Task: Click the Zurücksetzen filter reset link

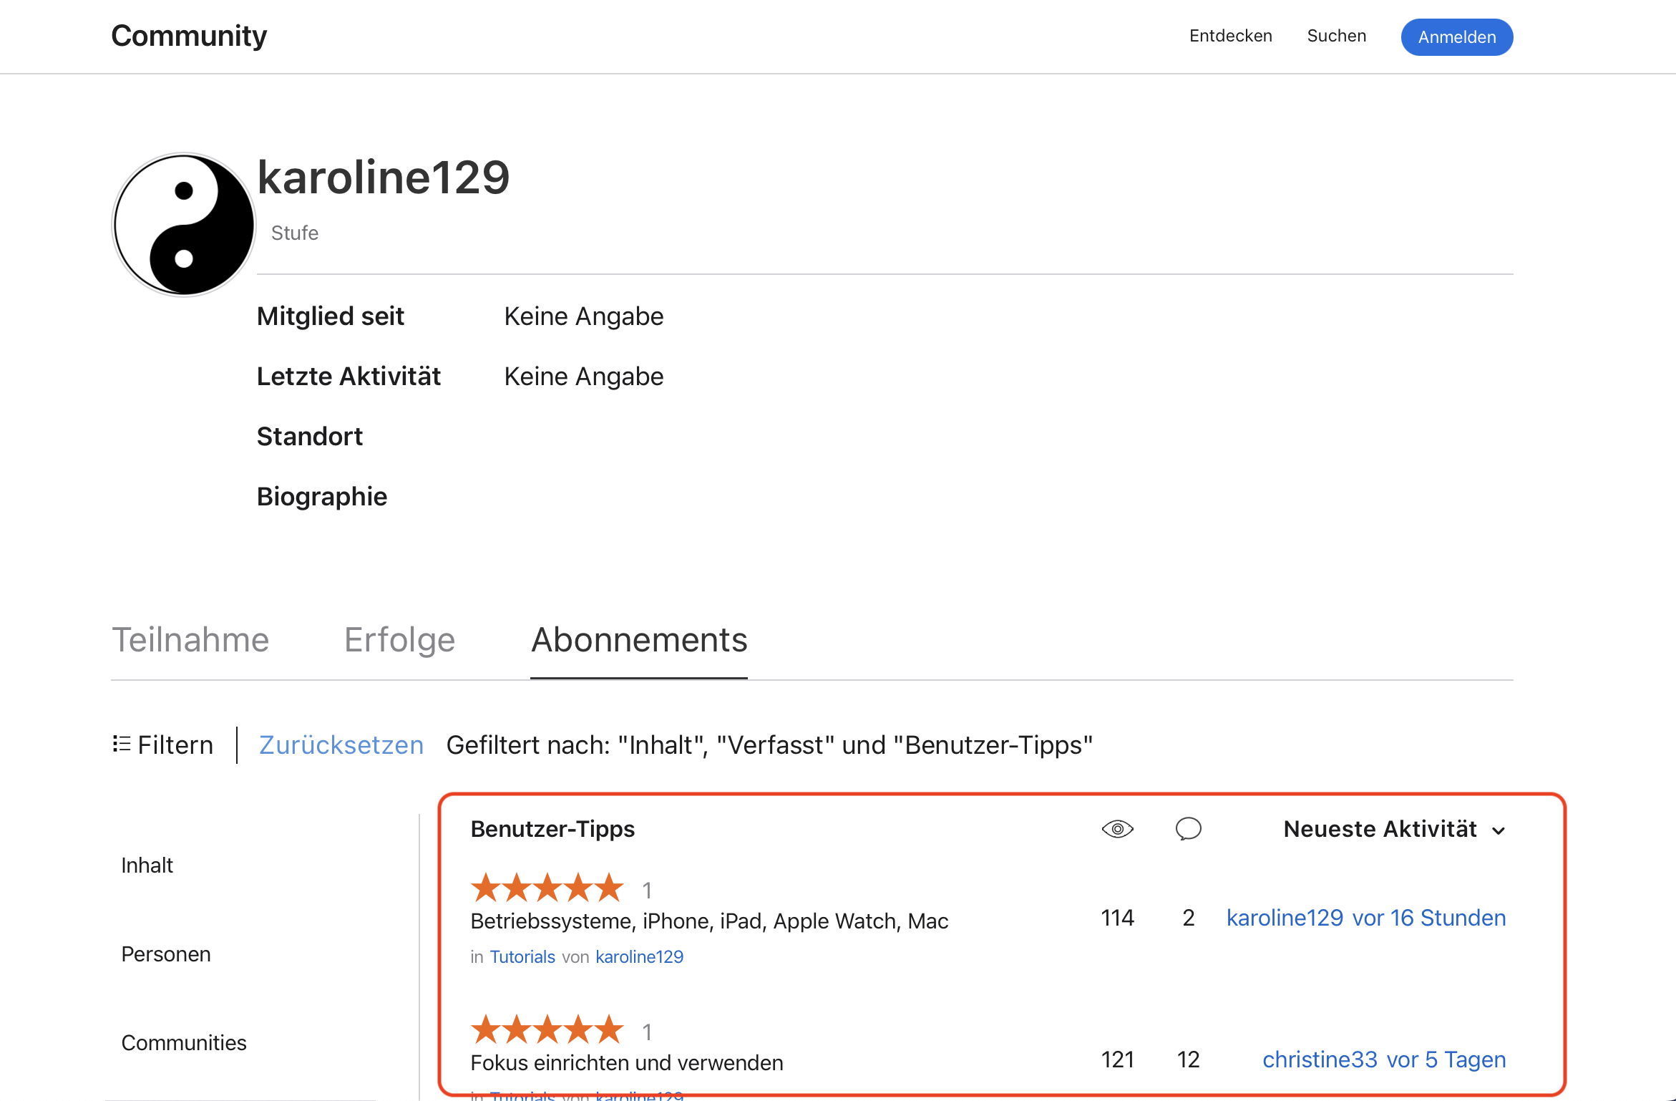Action: 341,744
